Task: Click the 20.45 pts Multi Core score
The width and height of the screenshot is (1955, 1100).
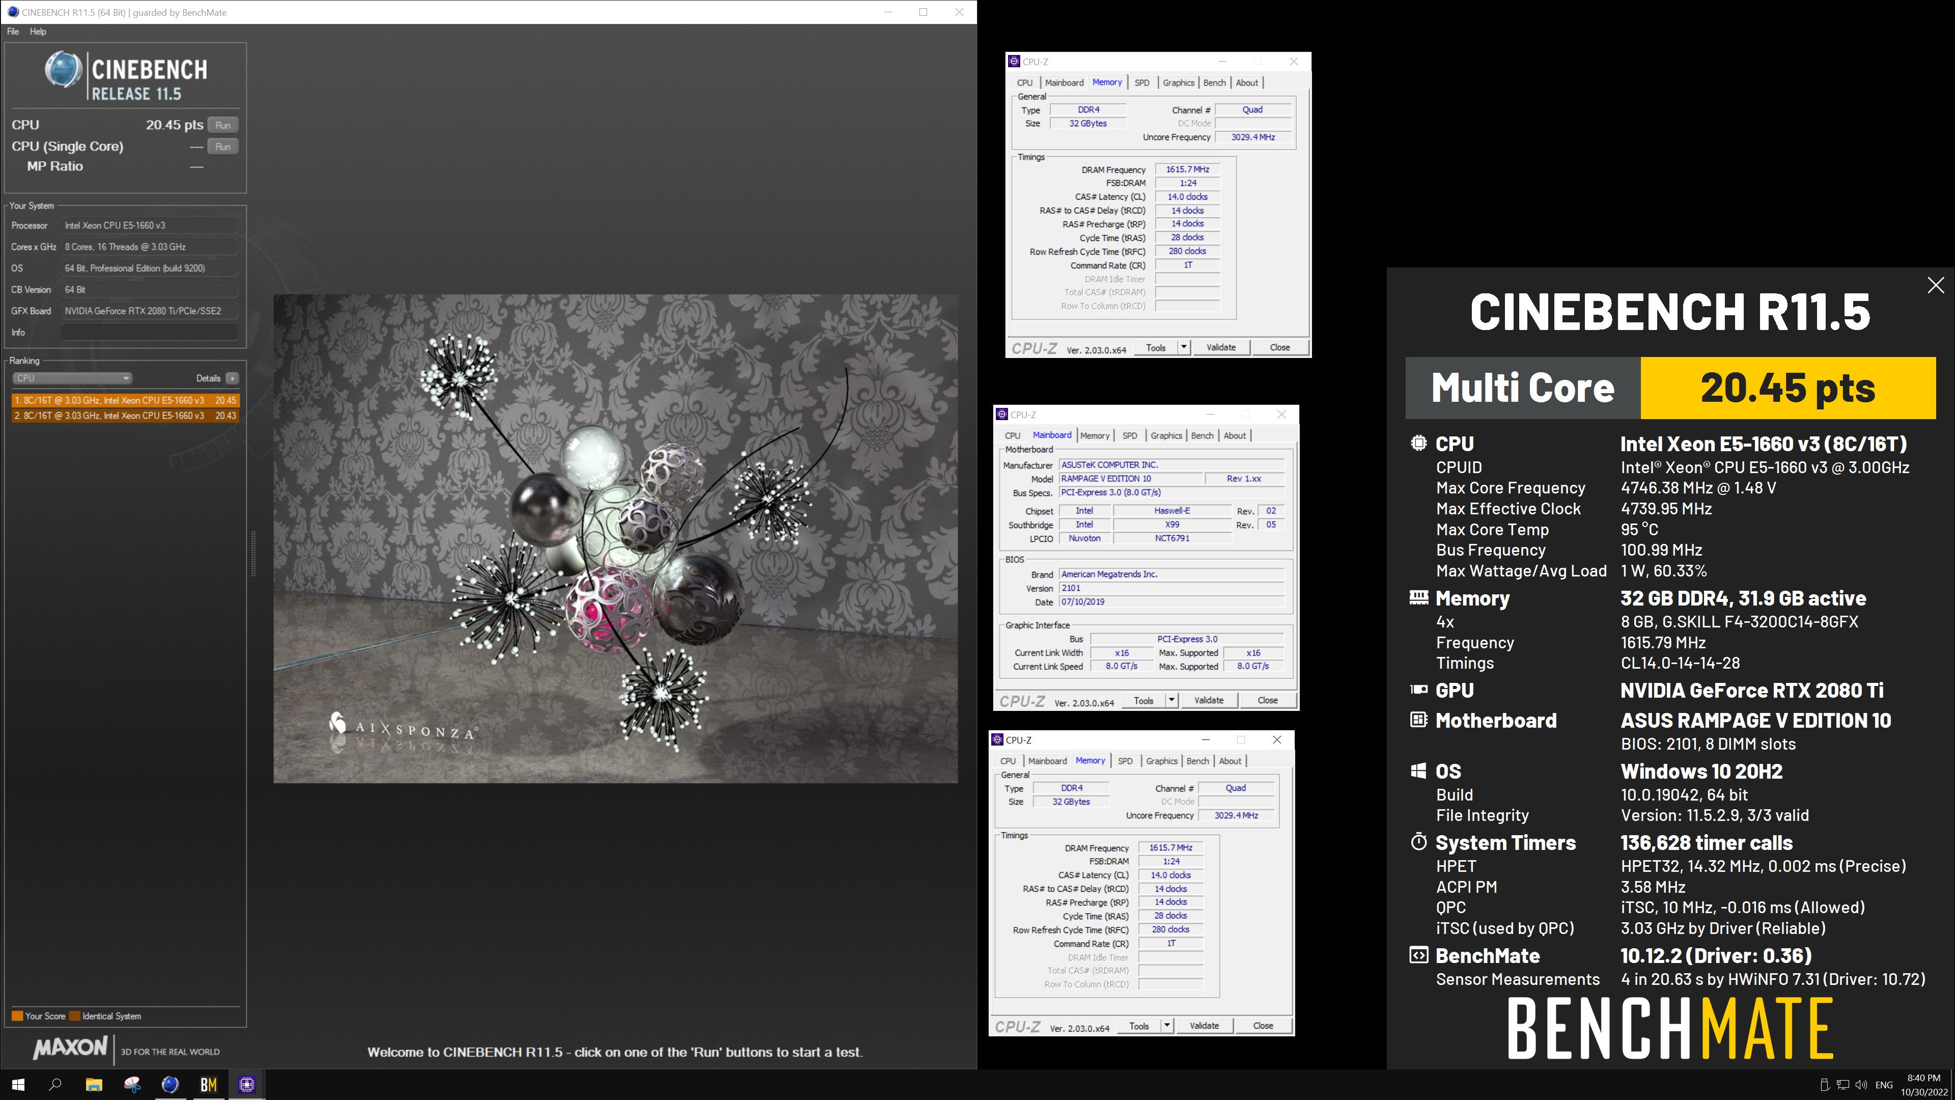Action: click(1788, 388)
